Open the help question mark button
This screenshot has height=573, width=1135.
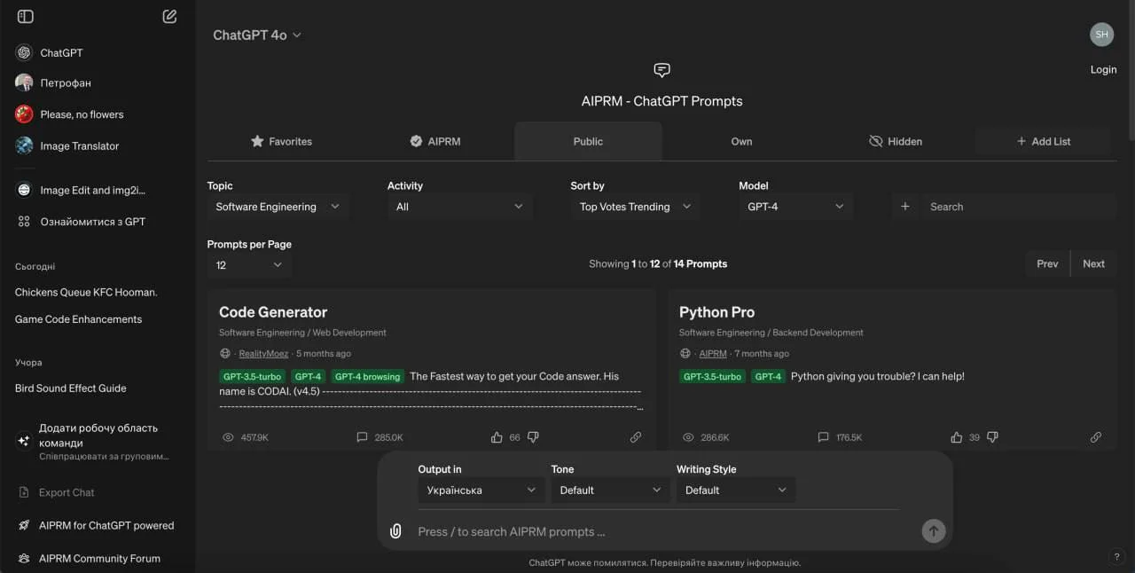(1116, 557)
